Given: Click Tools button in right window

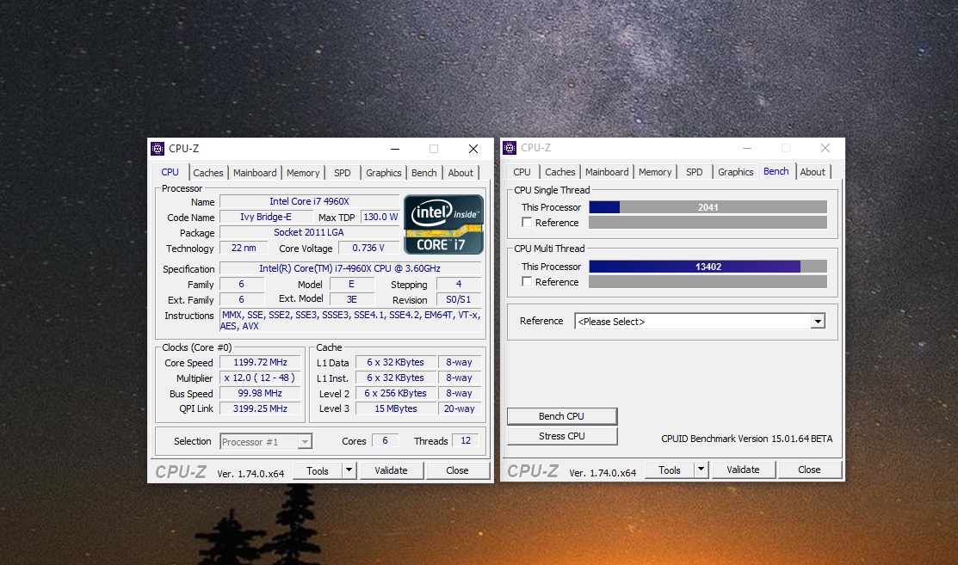Looking at the screenshot, I should pos(669,470).
